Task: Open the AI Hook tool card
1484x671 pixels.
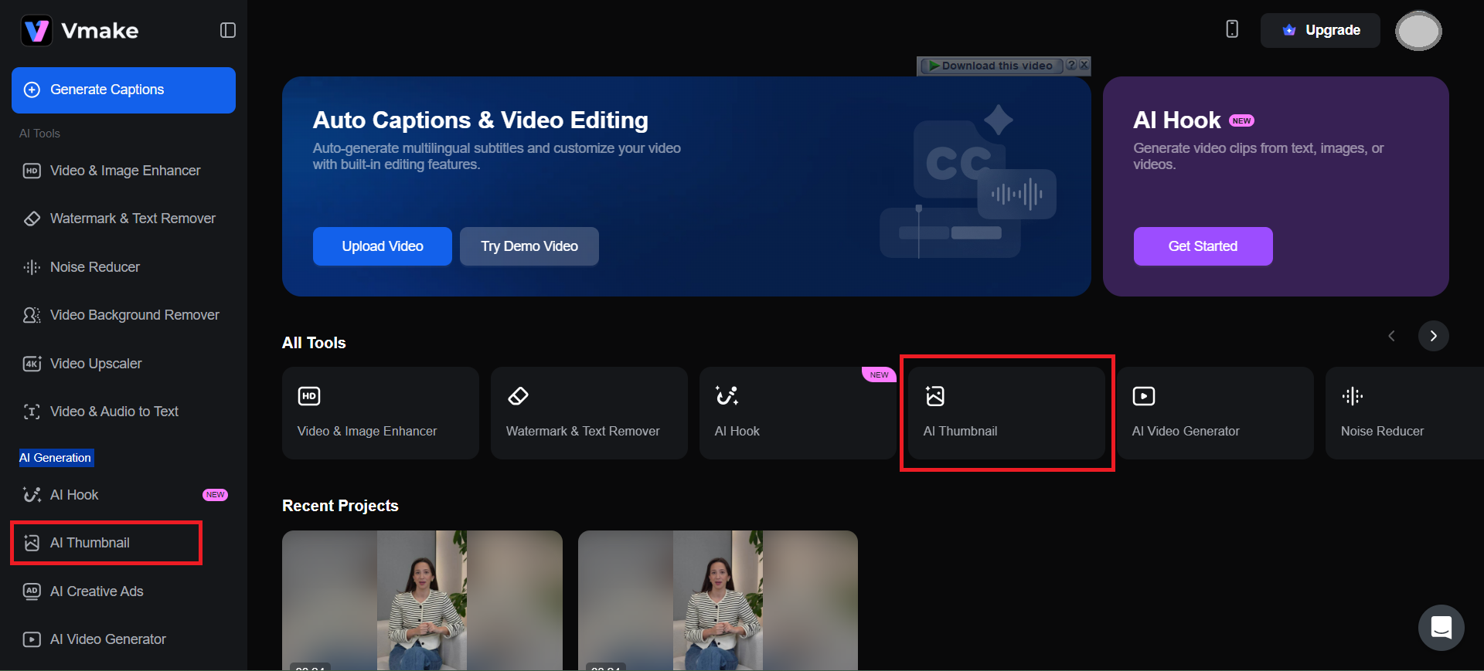Action: [797, 413]
